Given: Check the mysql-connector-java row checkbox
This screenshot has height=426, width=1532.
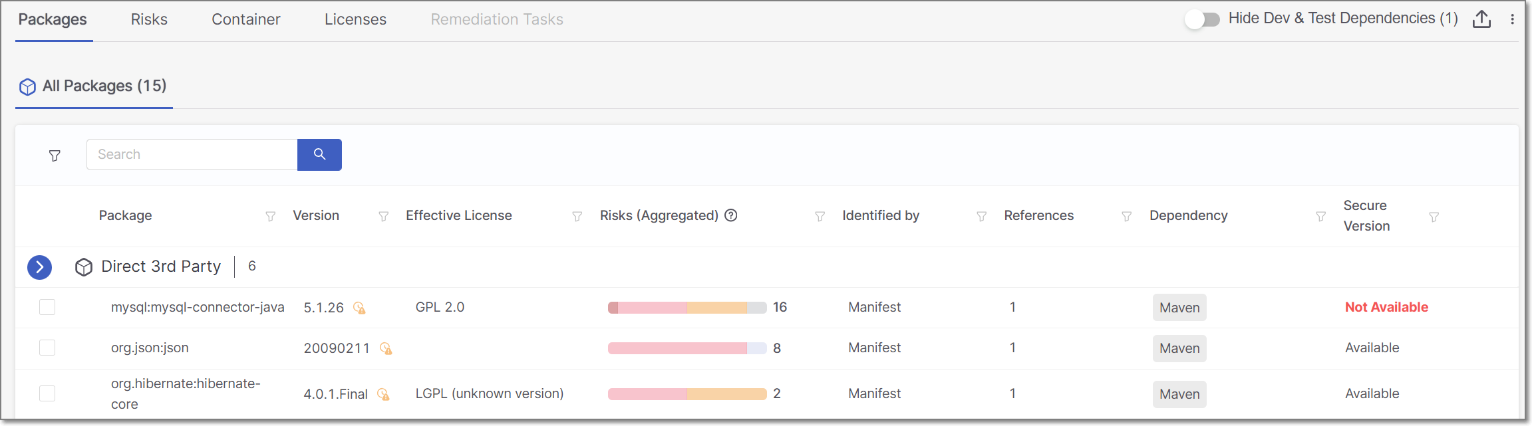Looking at the screenshot, I should tap(47, 307).
